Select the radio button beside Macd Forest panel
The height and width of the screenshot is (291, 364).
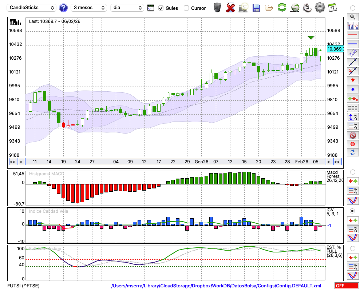pyautogui.click(x=352, y=172)
